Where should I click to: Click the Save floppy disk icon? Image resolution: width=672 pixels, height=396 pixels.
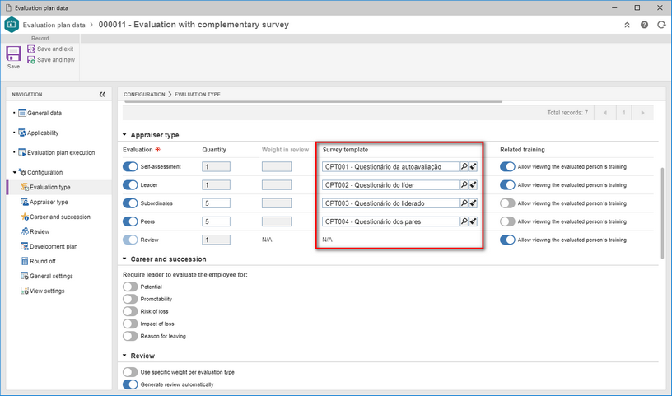pyautogui.click(x=13, y=54)
